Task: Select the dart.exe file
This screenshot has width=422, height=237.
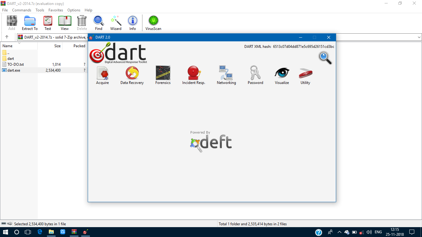Action: (11, 70)
